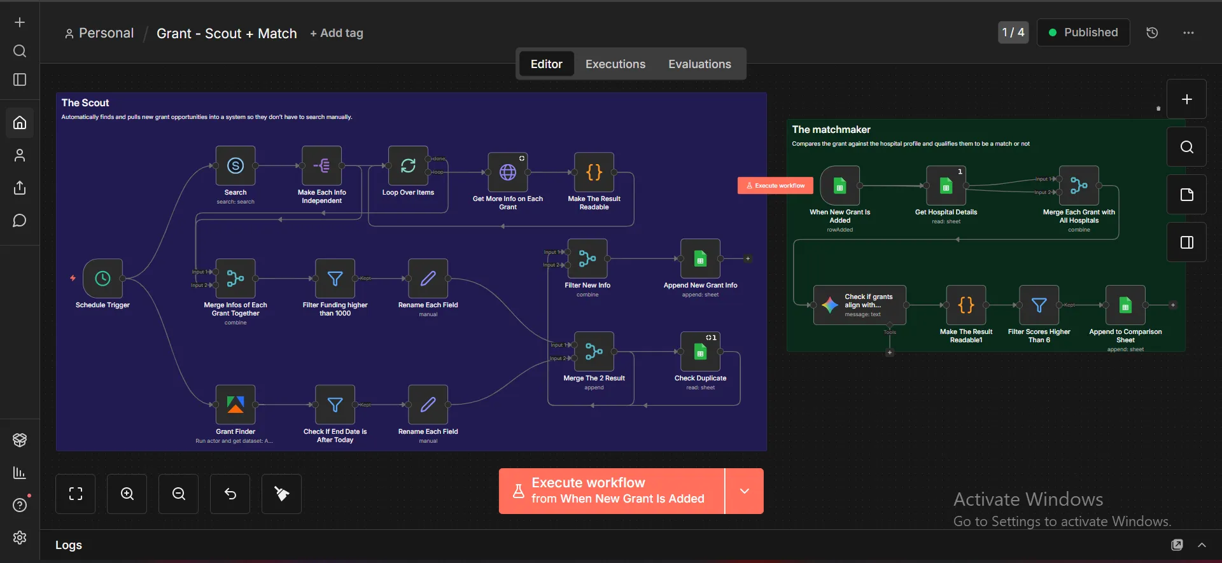Select the Append New Grant Info sheet node

click(x=700, y=259)
